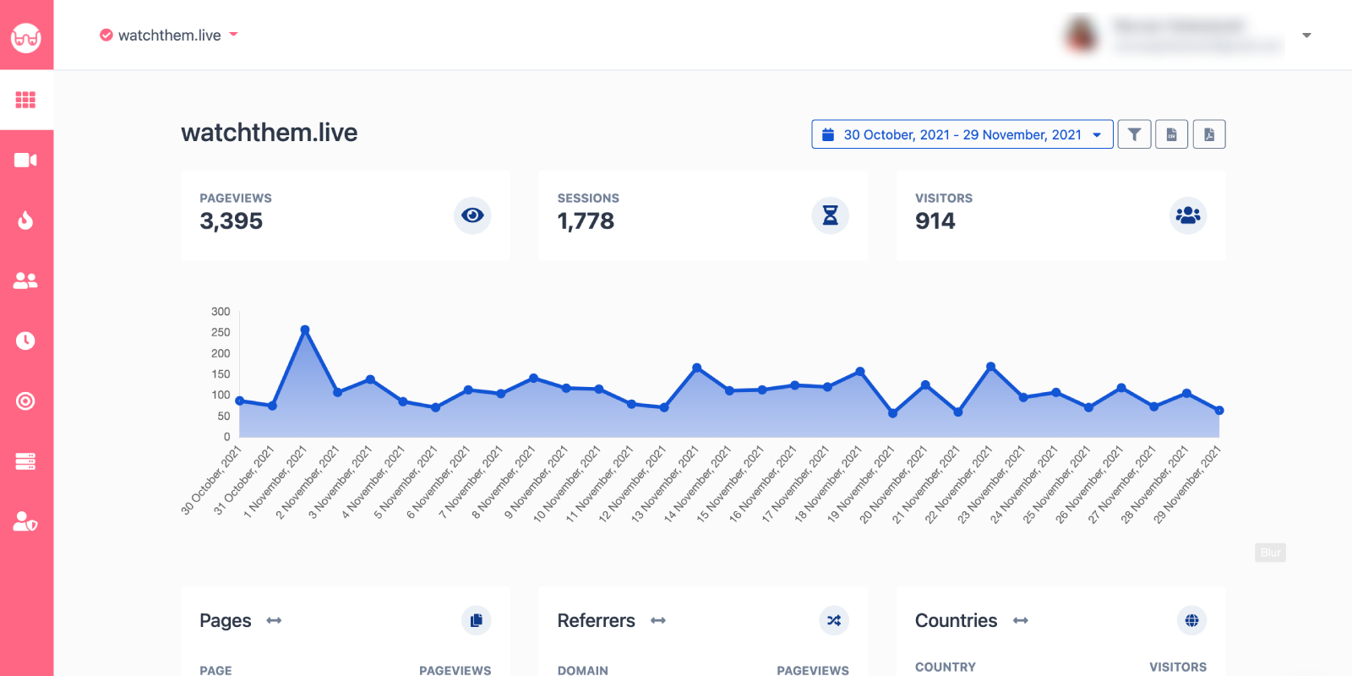
Task: Click the 29 November, 2021 data point
Action: pyautogui.click(x=1219, y=411)
